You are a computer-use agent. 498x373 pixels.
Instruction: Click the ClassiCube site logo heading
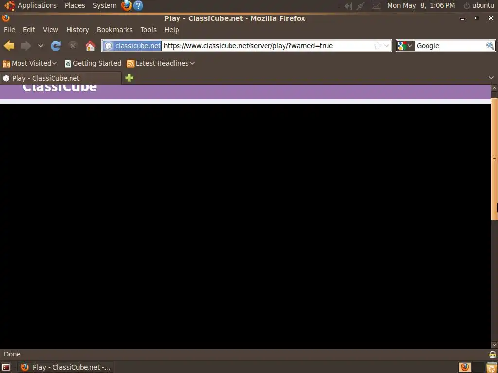(x=59, y=87)
